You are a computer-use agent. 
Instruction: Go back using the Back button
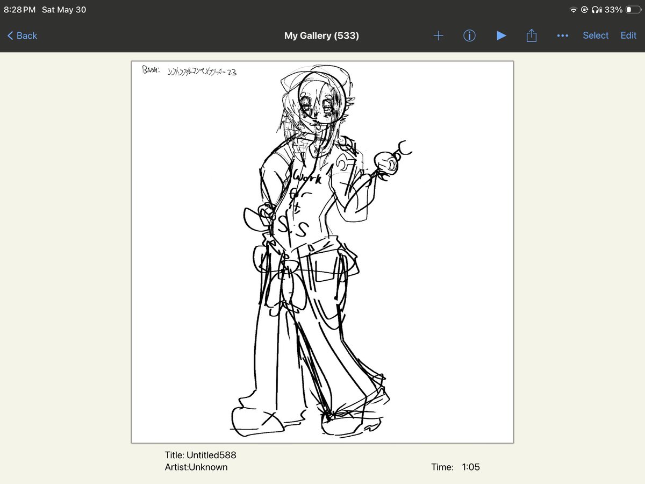(22, 35)
